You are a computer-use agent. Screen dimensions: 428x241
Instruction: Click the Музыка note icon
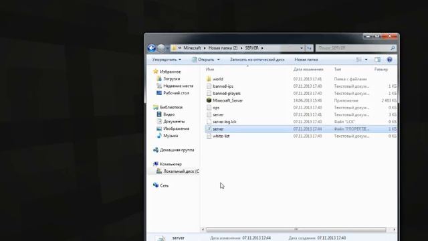pyautogui.click(x=159, y=135)
